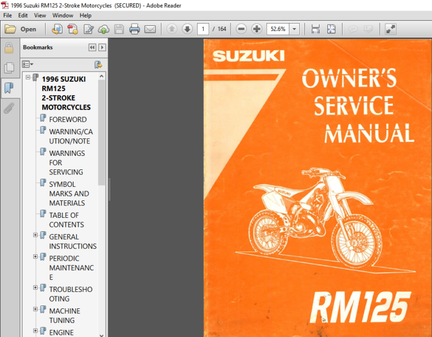Open the Help menu

(x=85, y=15)
